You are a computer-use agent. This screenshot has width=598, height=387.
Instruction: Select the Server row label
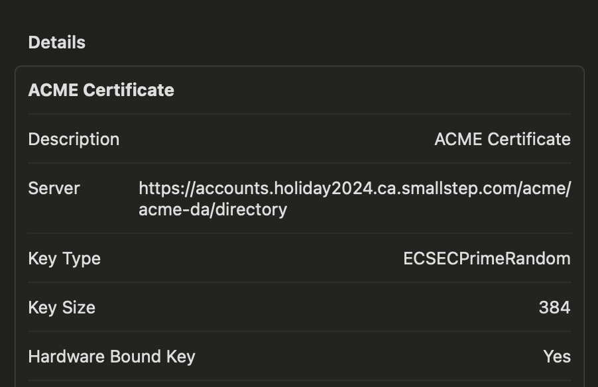(x=54, y=188)
